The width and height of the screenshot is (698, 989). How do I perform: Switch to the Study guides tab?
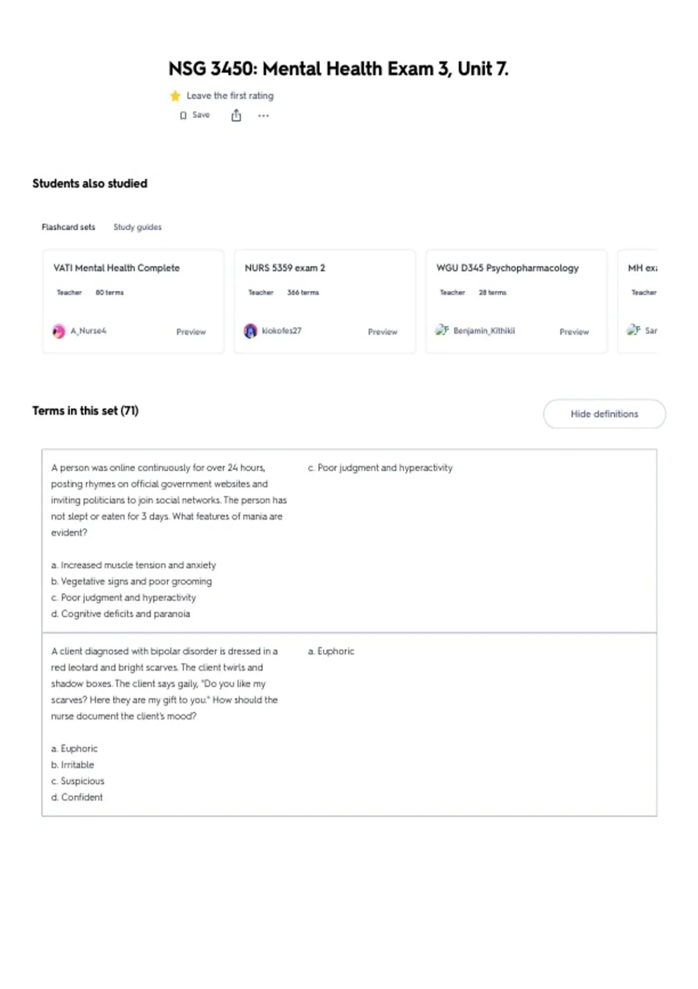[x=137, y=227]
